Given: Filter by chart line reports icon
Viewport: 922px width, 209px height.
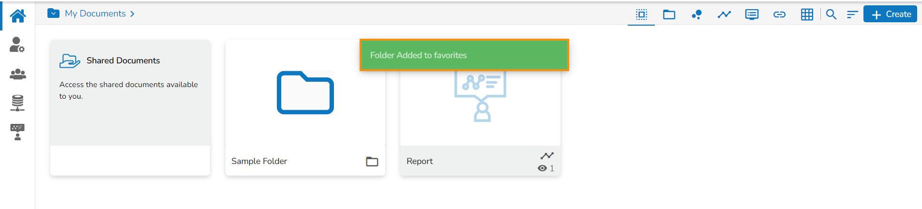Looking at the screenshot, I should coord(724,15).
